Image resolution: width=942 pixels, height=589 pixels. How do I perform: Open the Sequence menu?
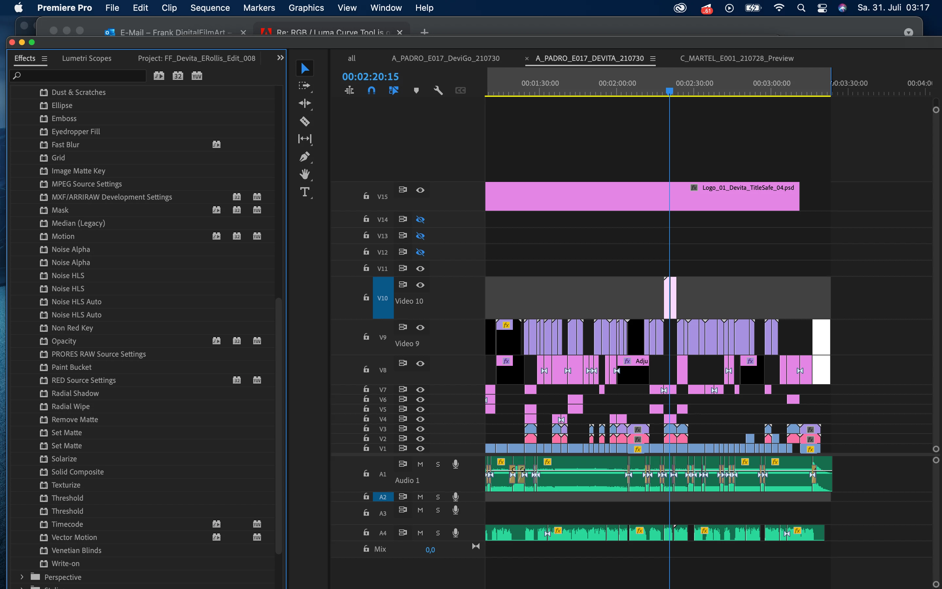tap(210, 8)
